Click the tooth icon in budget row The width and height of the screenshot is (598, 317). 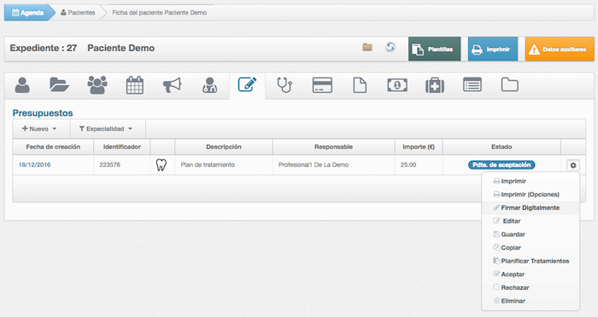point(161,164)
